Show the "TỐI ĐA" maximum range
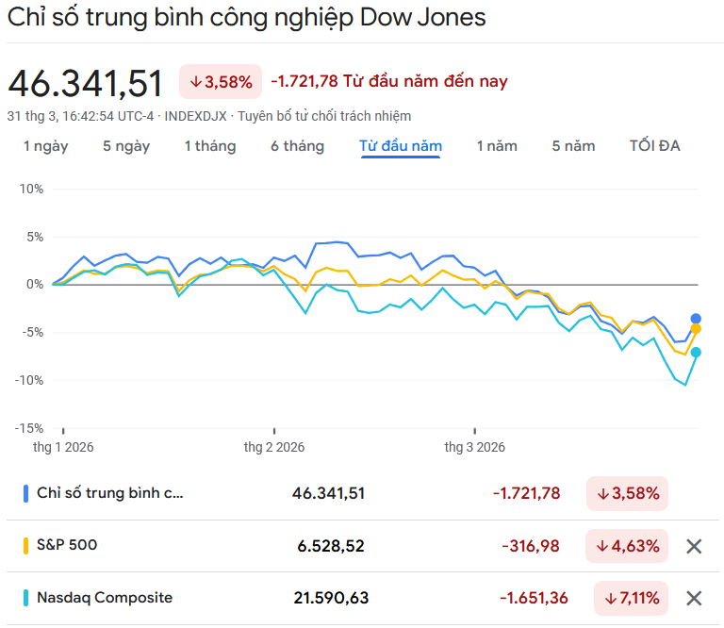724x628 pixels. 654,146
